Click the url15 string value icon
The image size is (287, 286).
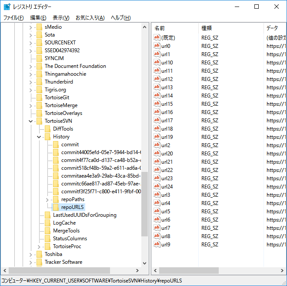tap(157, 104)
